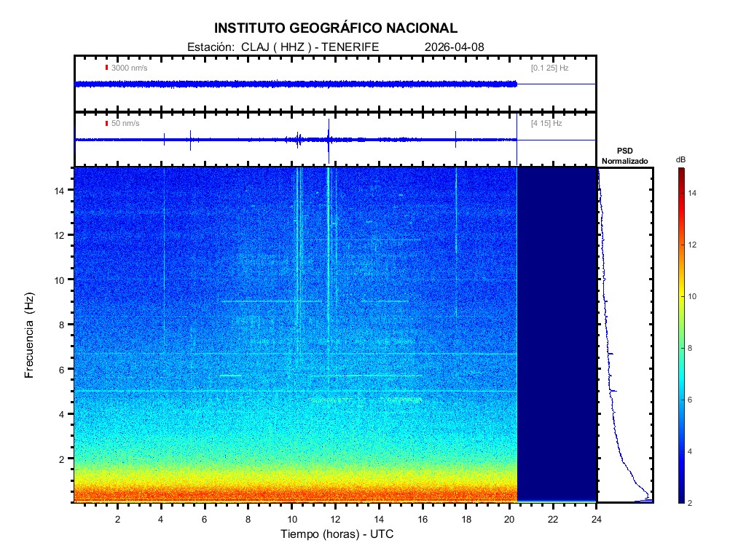The image size is (746, 559).
Task: Click the red 50 nm/s scale marker
Action: [x=106, y=123]
